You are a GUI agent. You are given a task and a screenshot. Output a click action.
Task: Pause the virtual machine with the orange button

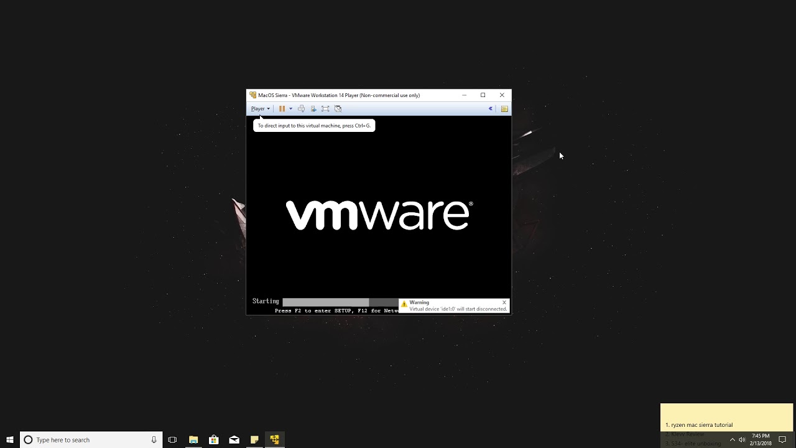(x=282, y=109)
